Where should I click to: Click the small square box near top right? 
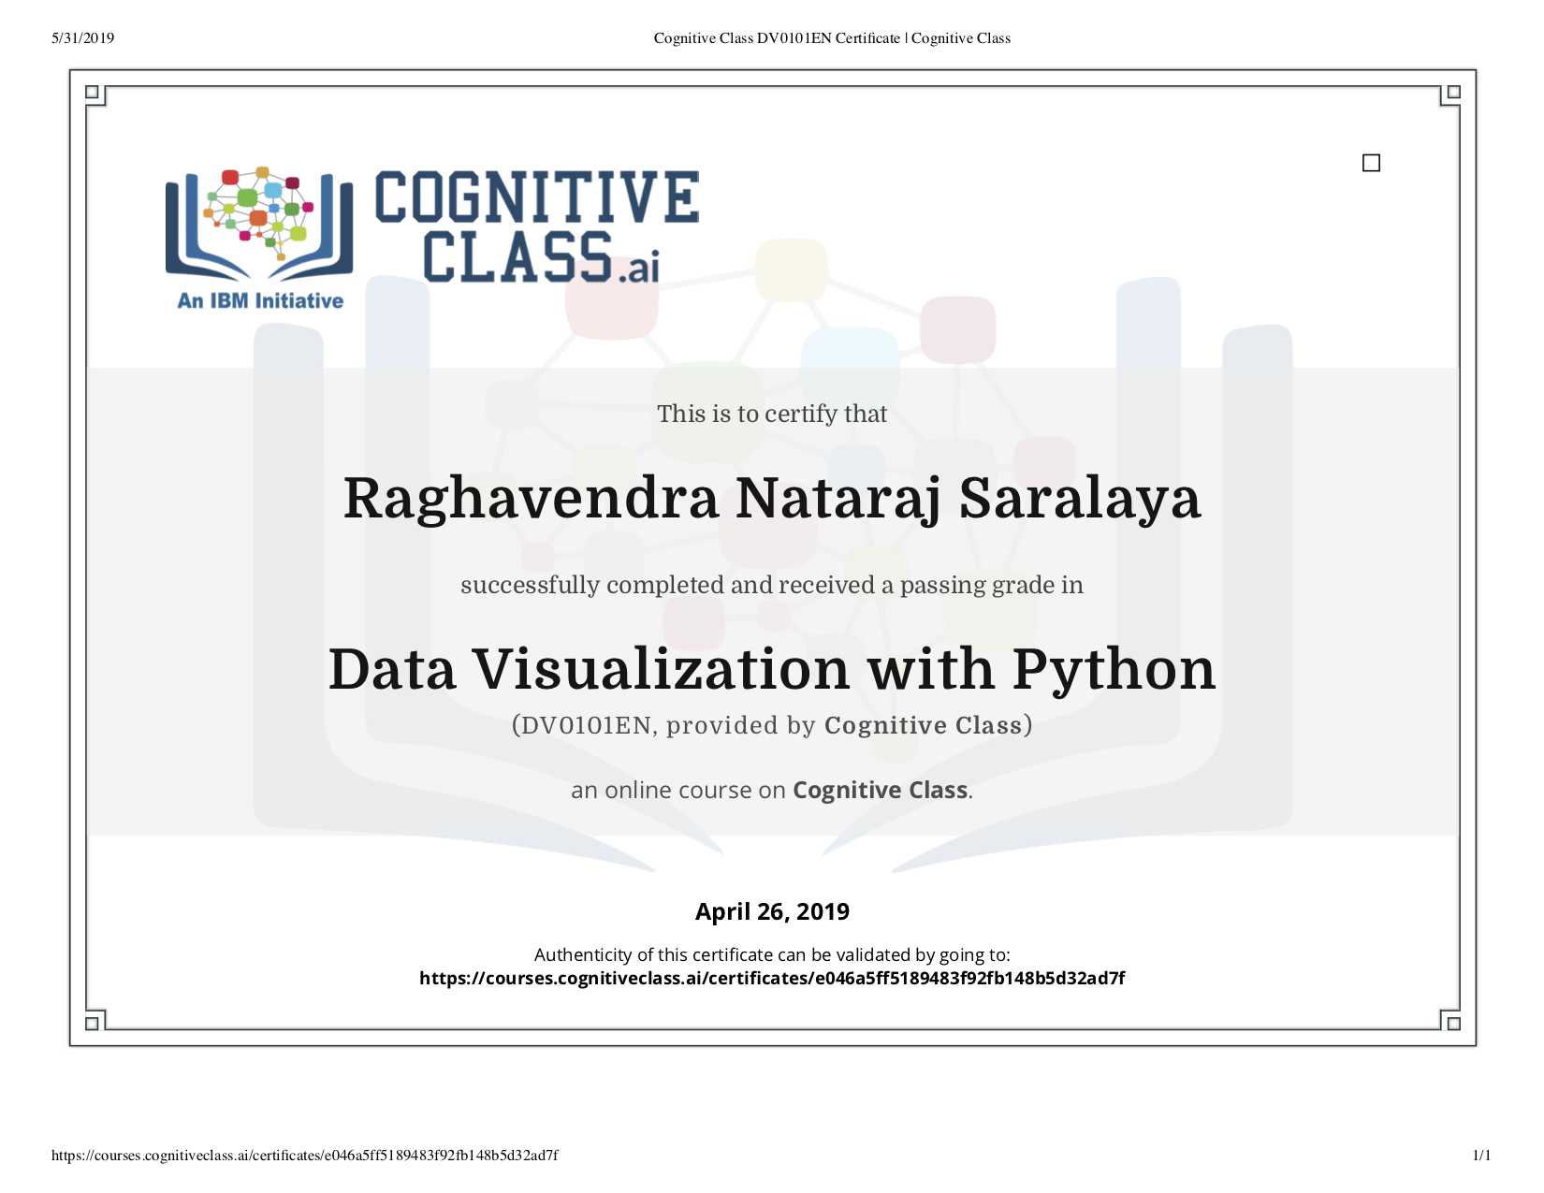tap(1371, 163)
